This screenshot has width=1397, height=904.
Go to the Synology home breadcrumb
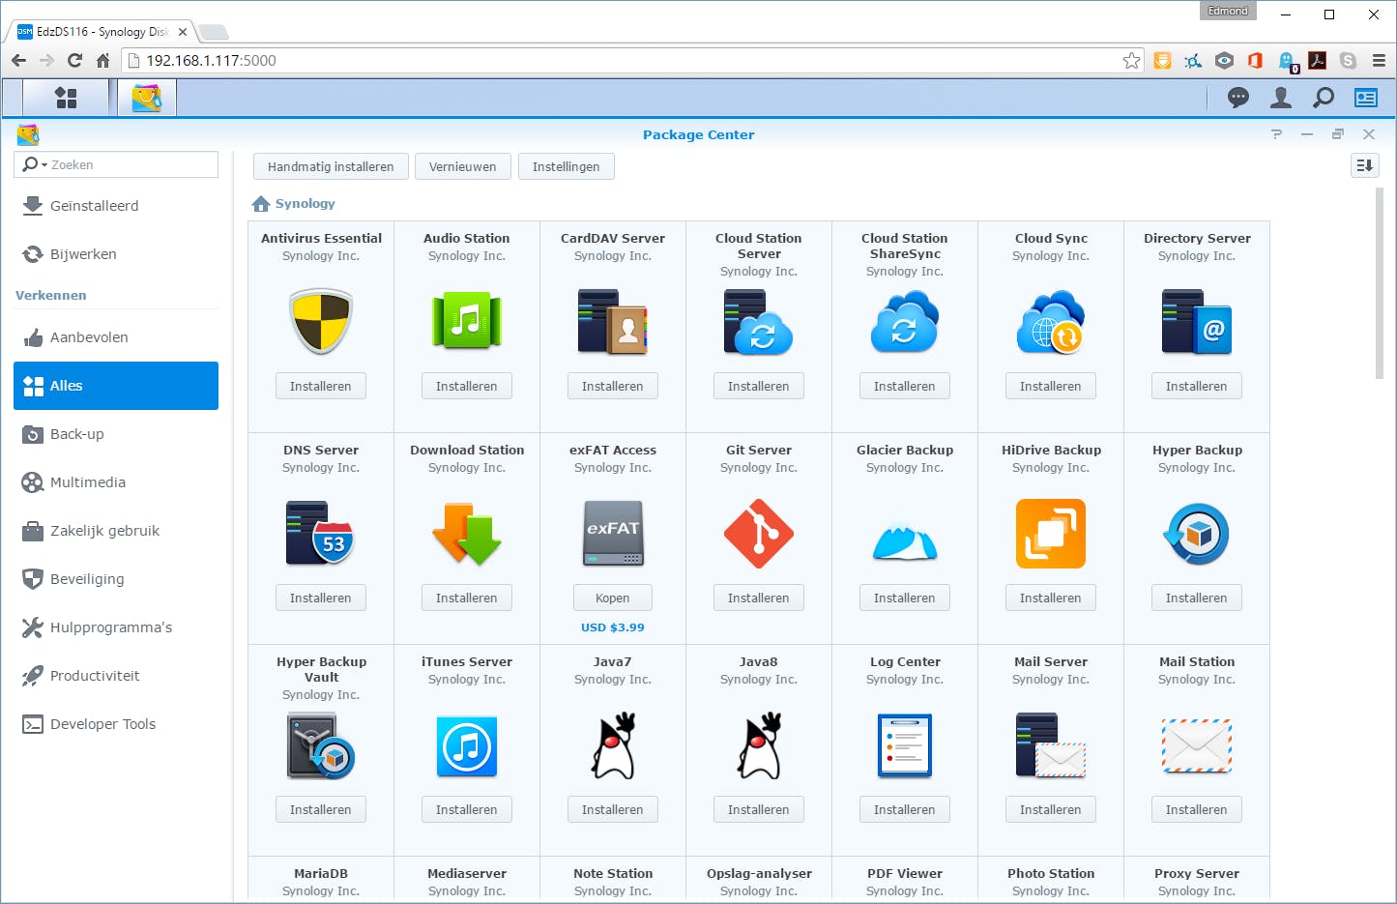pos(293,203)
